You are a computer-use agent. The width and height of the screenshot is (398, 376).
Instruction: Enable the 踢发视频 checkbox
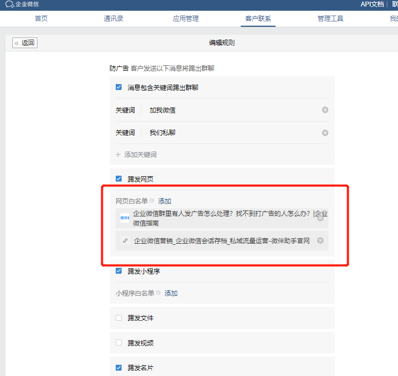[118, 342]
